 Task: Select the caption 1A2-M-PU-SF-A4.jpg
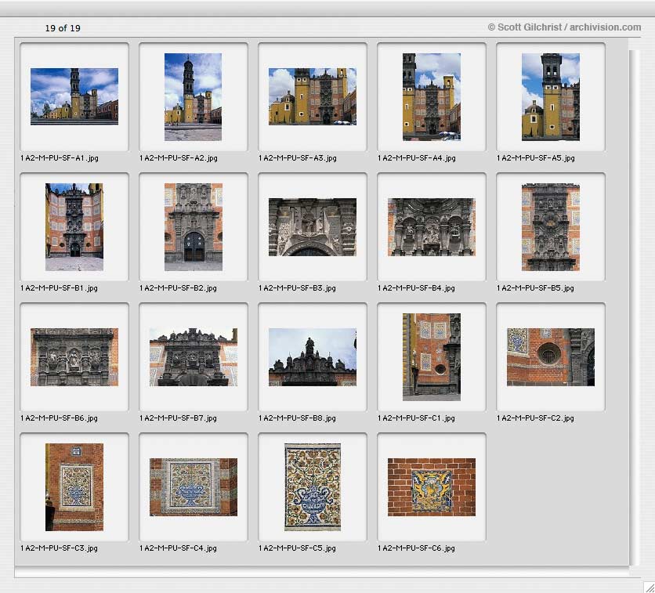tap(417, 158)
